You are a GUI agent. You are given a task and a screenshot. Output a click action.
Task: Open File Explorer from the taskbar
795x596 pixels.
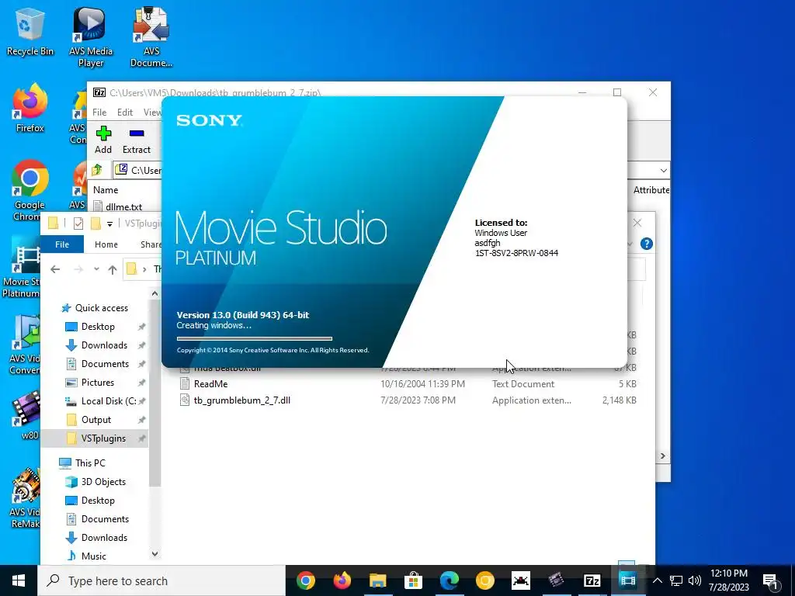[x=378, y=580]
